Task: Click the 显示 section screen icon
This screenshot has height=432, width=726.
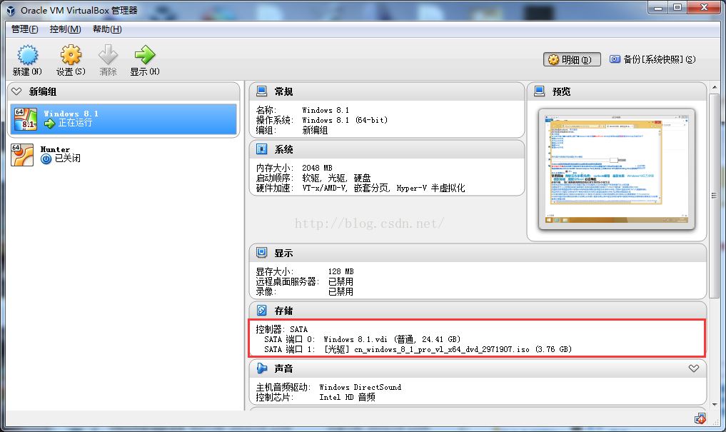Action: coord(261,253)
